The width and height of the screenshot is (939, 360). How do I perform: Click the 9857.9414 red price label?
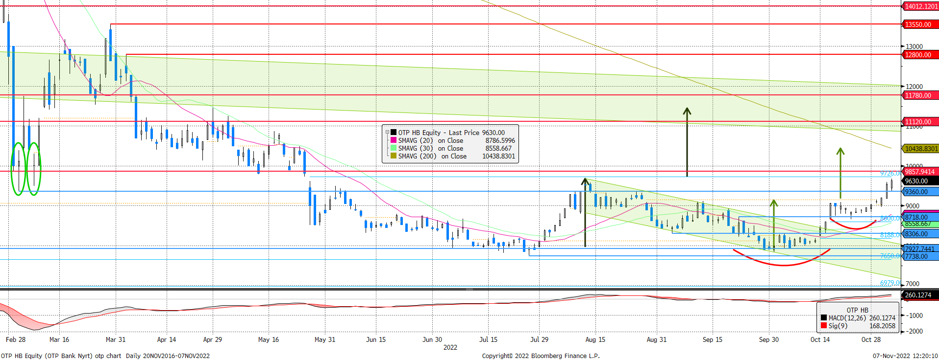click(920, 172)
